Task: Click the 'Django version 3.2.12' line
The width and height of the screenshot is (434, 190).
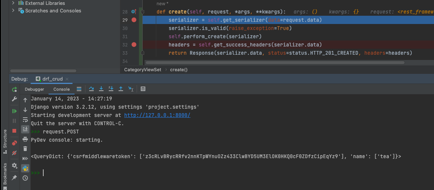Action: coord(115,107)
